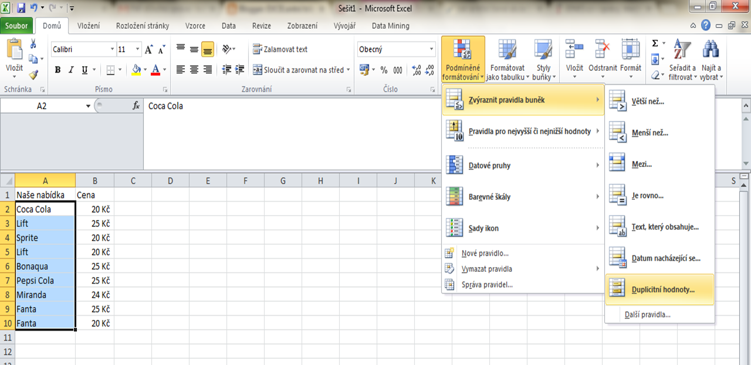This screenshot has height=365, width=751.
Task: Increase font size with the large A icon
Action: tap(149, 50)
